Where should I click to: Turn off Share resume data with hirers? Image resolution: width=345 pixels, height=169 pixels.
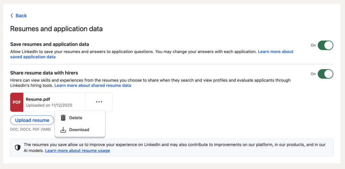[x=325, y=74]
